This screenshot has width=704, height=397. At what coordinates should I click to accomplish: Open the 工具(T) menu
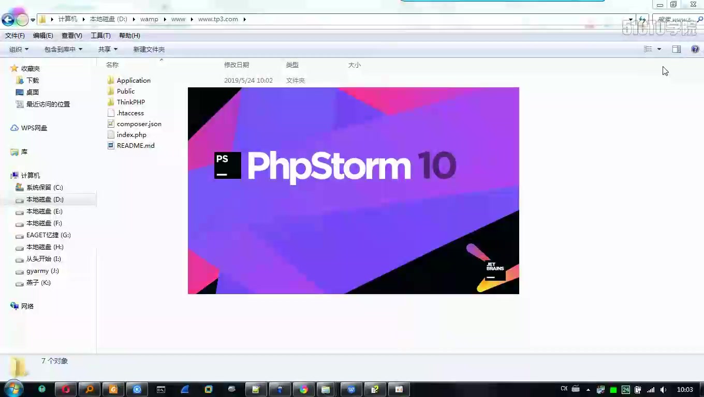tap(100, 36)
